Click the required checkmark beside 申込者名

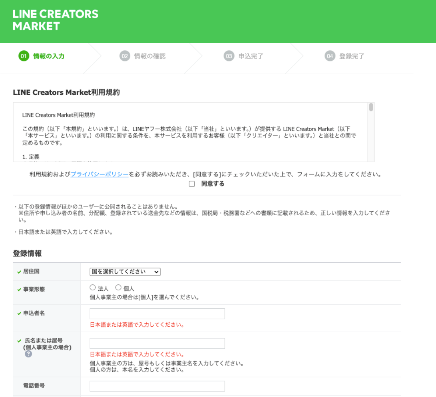19,313
